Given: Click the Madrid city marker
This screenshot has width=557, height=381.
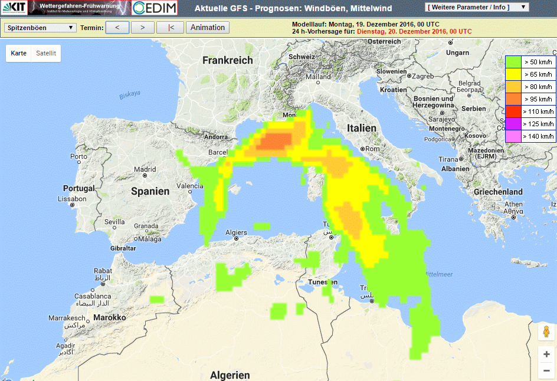Looking at the screenshot, I should click(x=145, y=175).
